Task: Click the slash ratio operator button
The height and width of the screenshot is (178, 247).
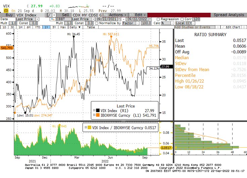Action: click(x=50, y=15)
